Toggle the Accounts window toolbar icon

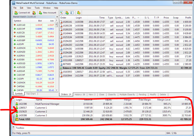click(67, 13)
